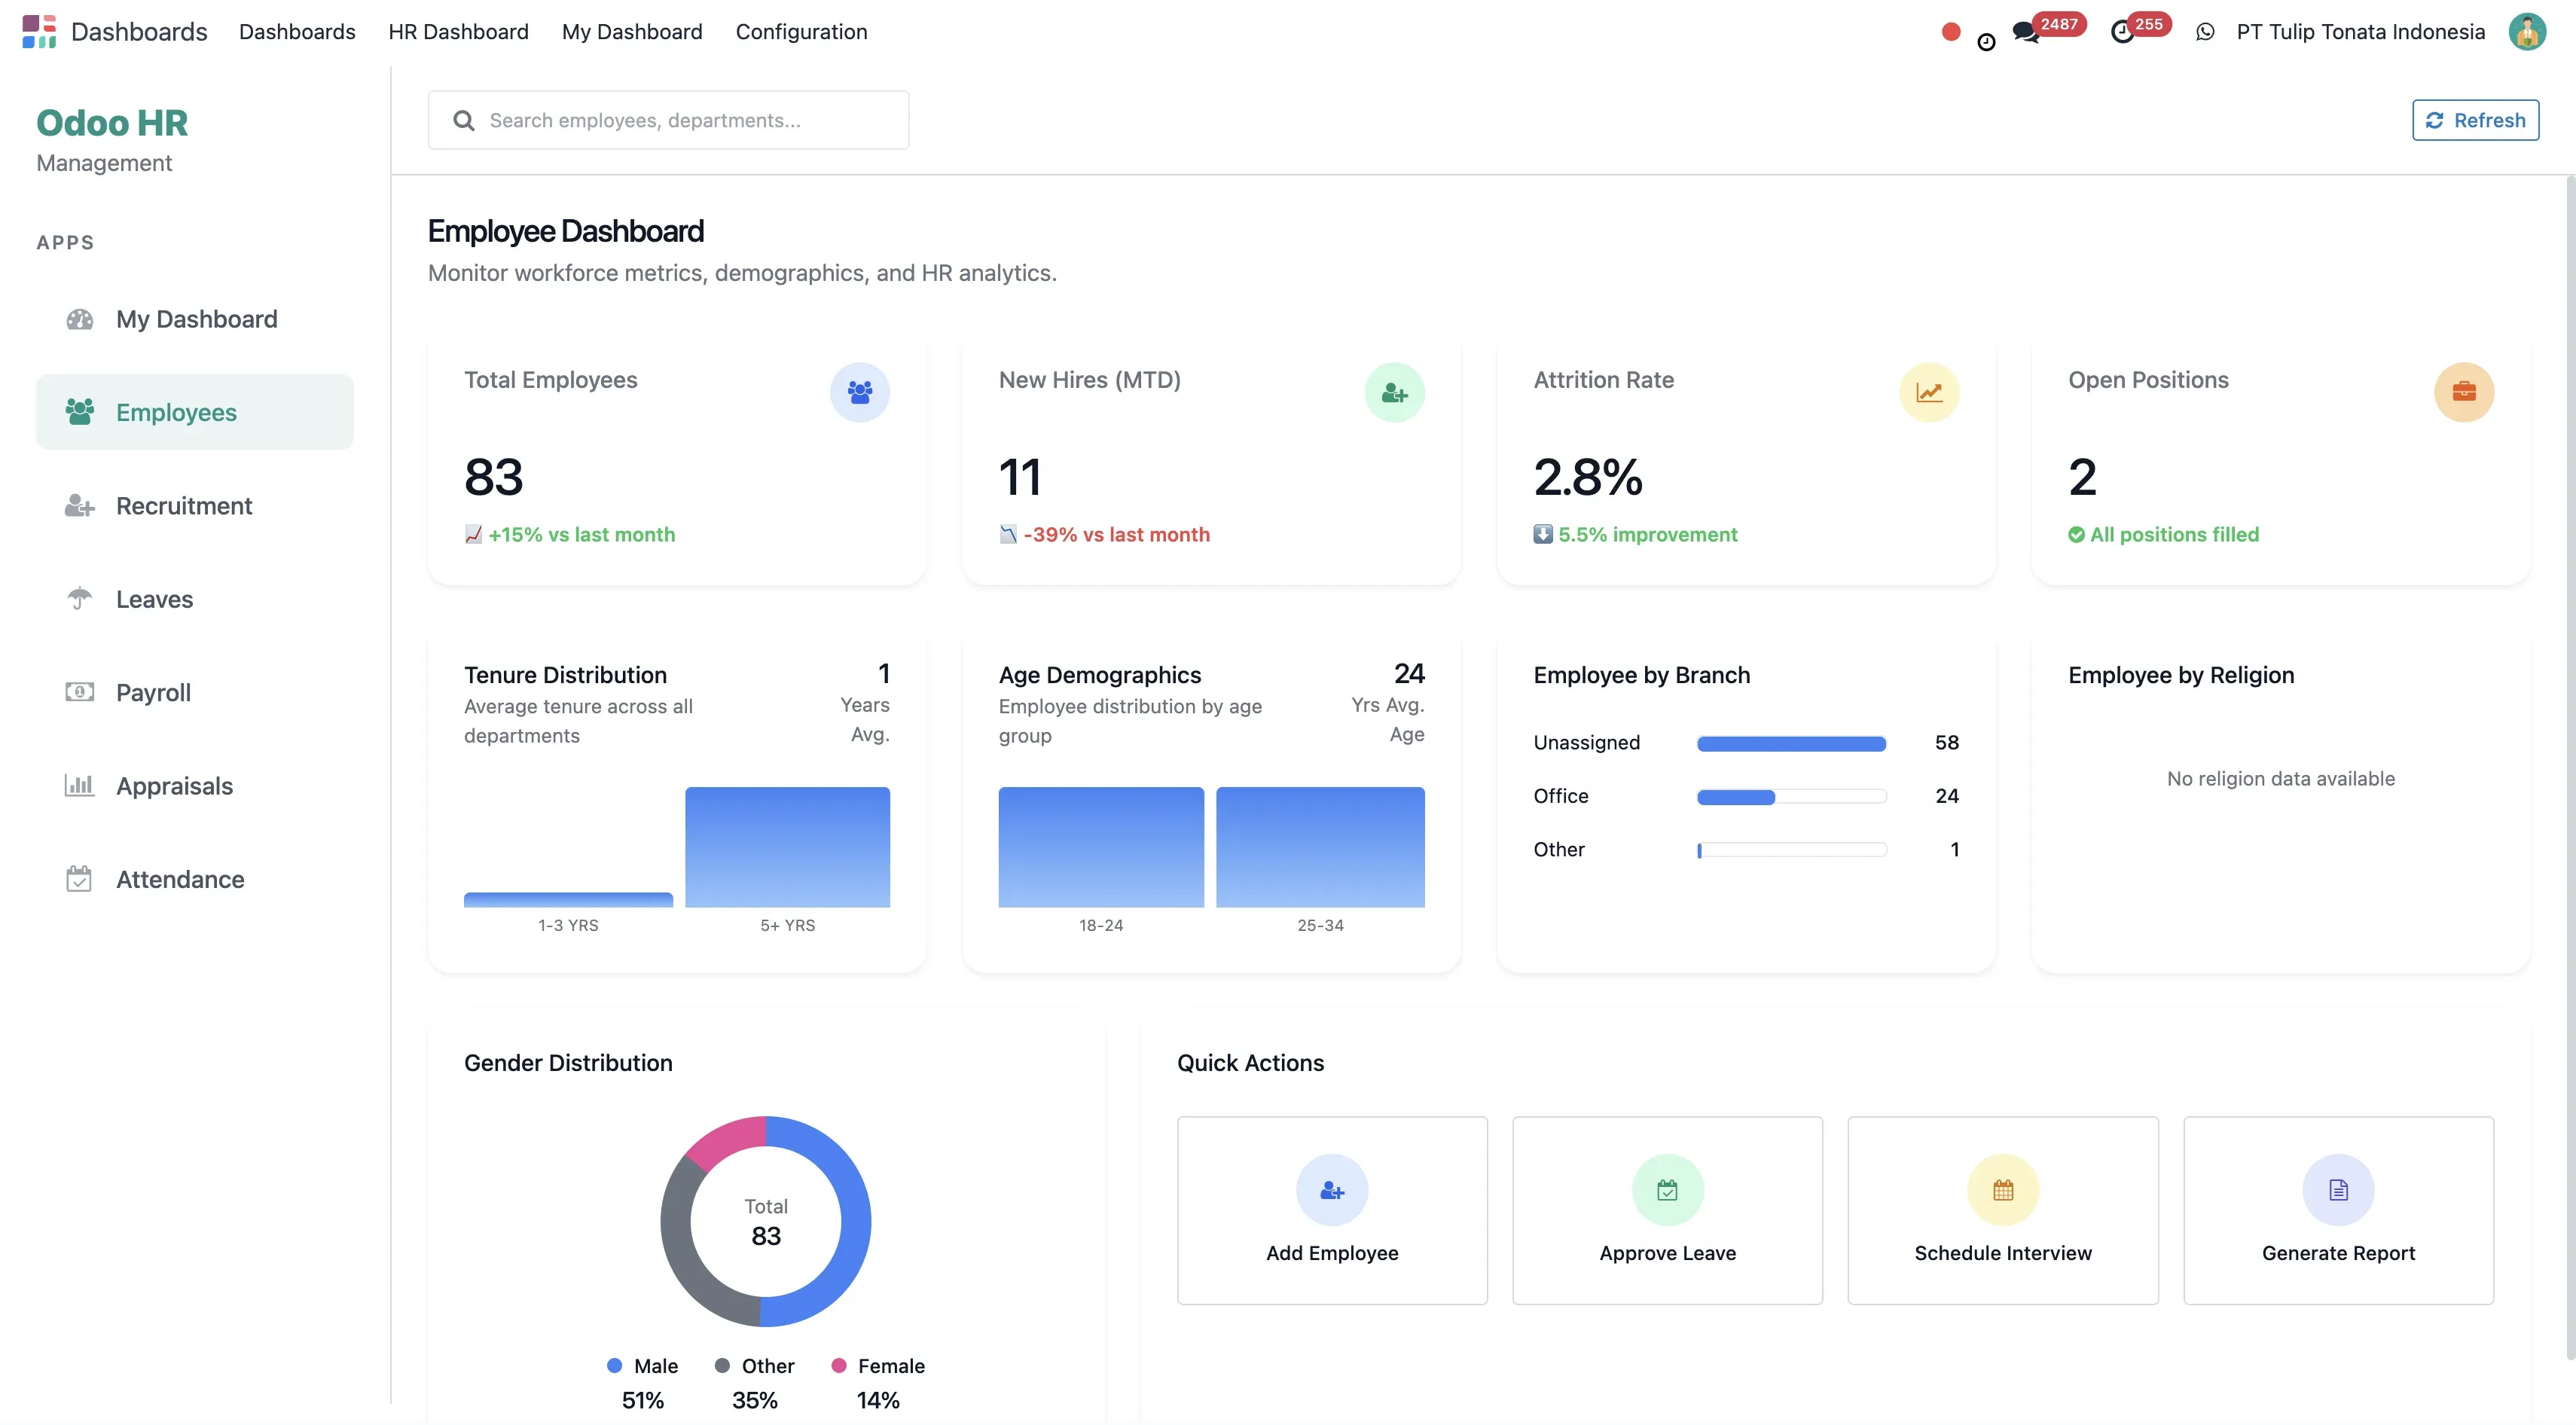The width and height of the screenshot is (2576, 1425).
Task: Click the New Hires user-plus icon
Action: 1394,392
